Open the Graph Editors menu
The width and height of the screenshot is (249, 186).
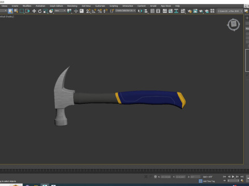57,6
